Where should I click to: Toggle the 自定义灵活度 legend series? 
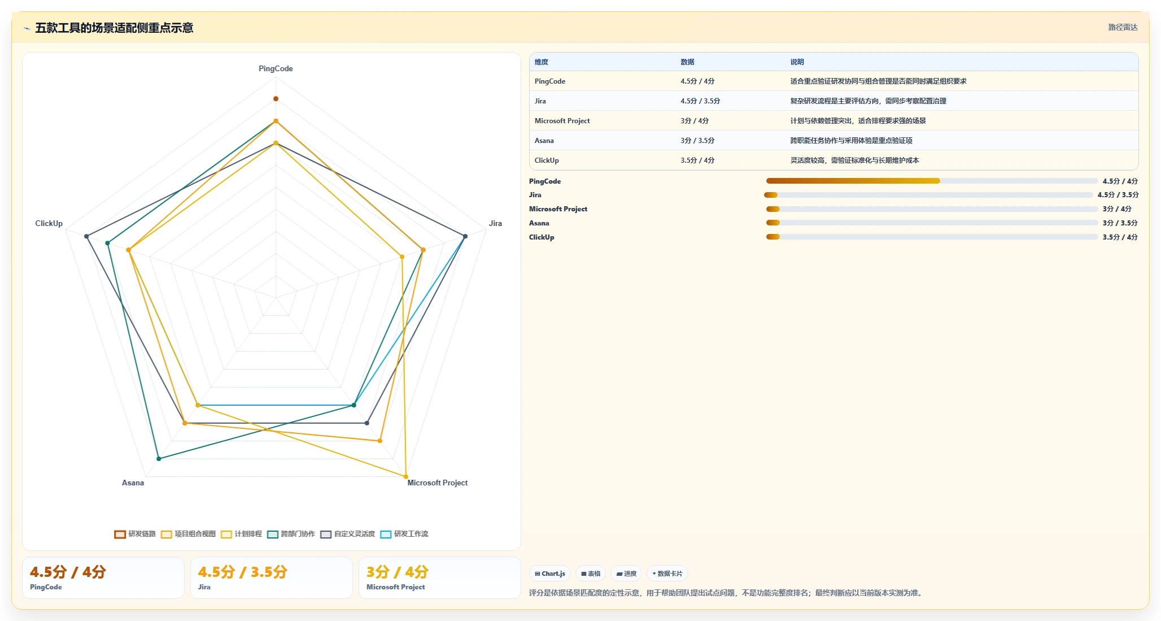point(347,534)
